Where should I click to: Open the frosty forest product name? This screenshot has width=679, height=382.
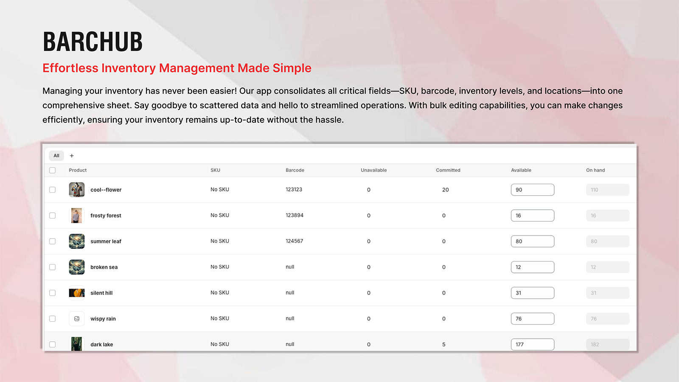pos(106,216)
